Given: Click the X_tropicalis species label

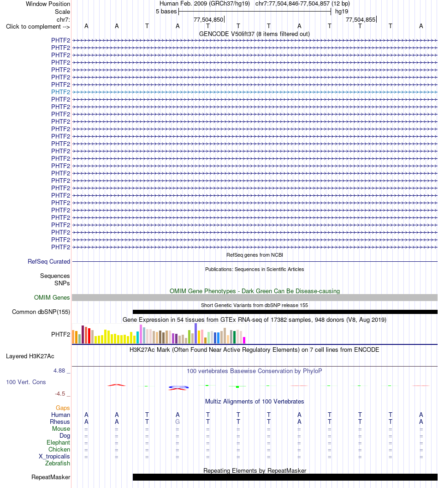Looking at the screenshot, I should [x=54, y=457].
